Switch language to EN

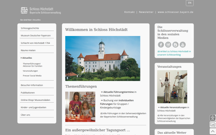pos(190,3)
